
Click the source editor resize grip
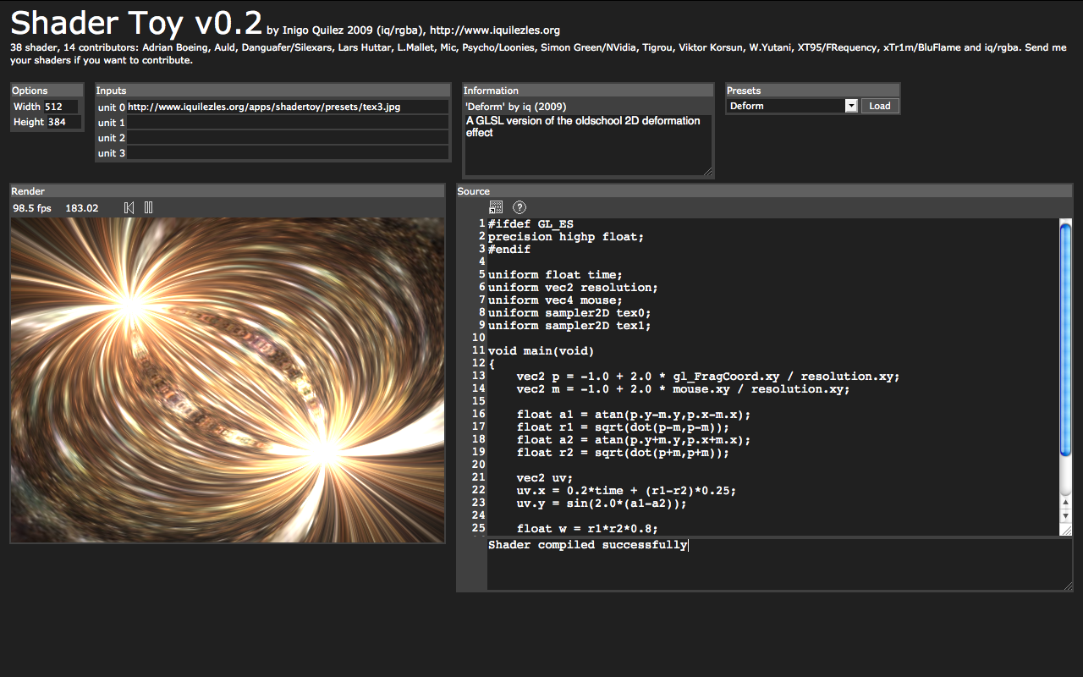click(x=1065, y=530)
